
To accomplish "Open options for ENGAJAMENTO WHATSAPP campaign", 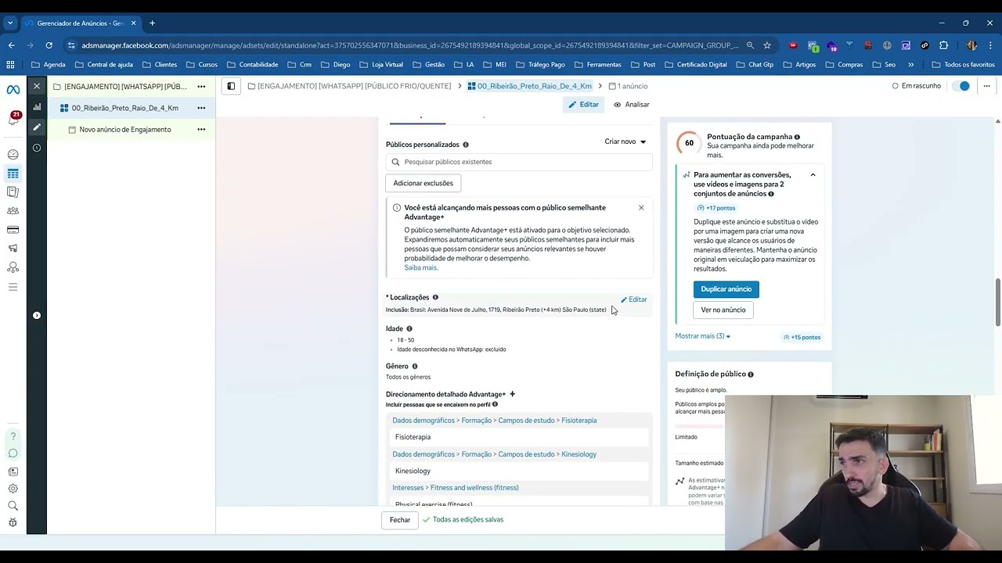I will pyautogui.click(x=201, y=86).
